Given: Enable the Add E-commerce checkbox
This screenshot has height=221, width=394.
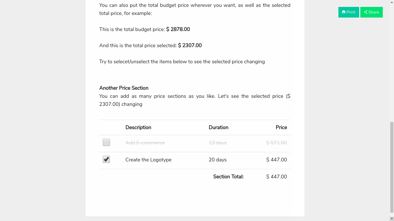Looking at the screenshot, I should tap(106, 142).
